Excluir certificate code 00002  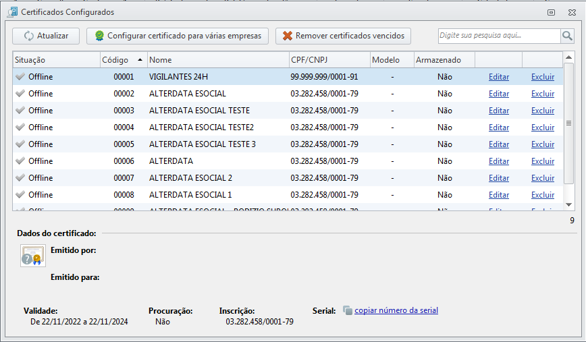pos(543,94)
